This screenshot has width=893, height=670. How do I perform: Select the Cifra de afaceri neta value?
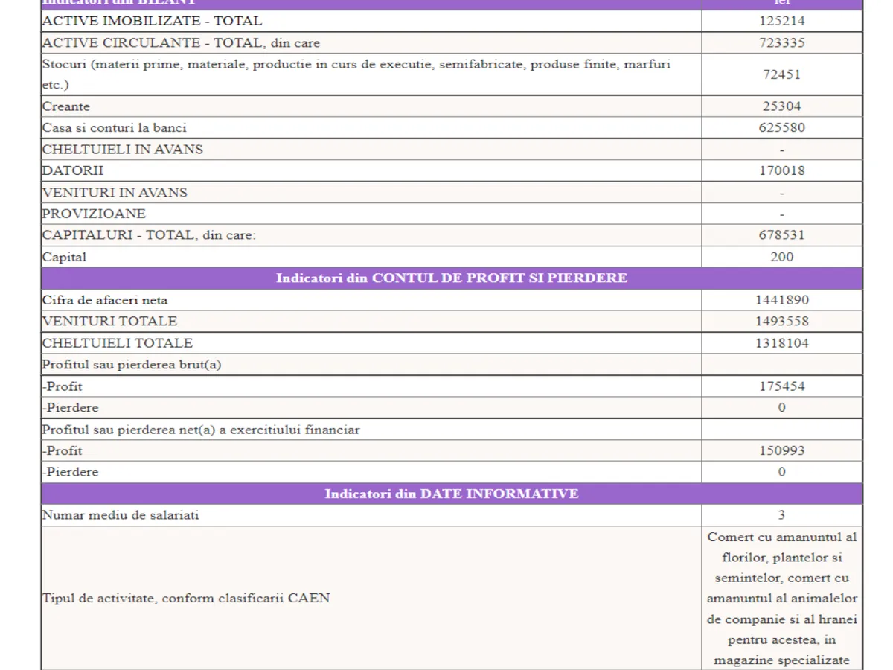tap(781, 300)
